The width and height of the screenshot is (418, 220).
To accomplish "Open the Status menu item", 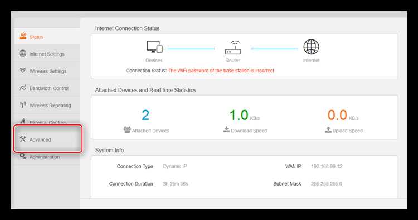I will (x=47, y=37).
